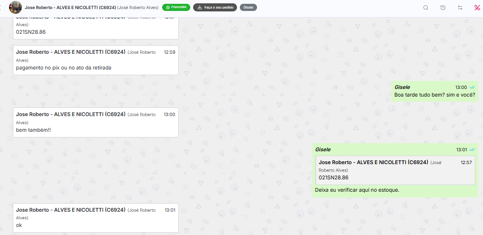Select the 'bem também!!' message bubble
The image size is (483, 235).
pyautogui.click(x=96, y=122)
